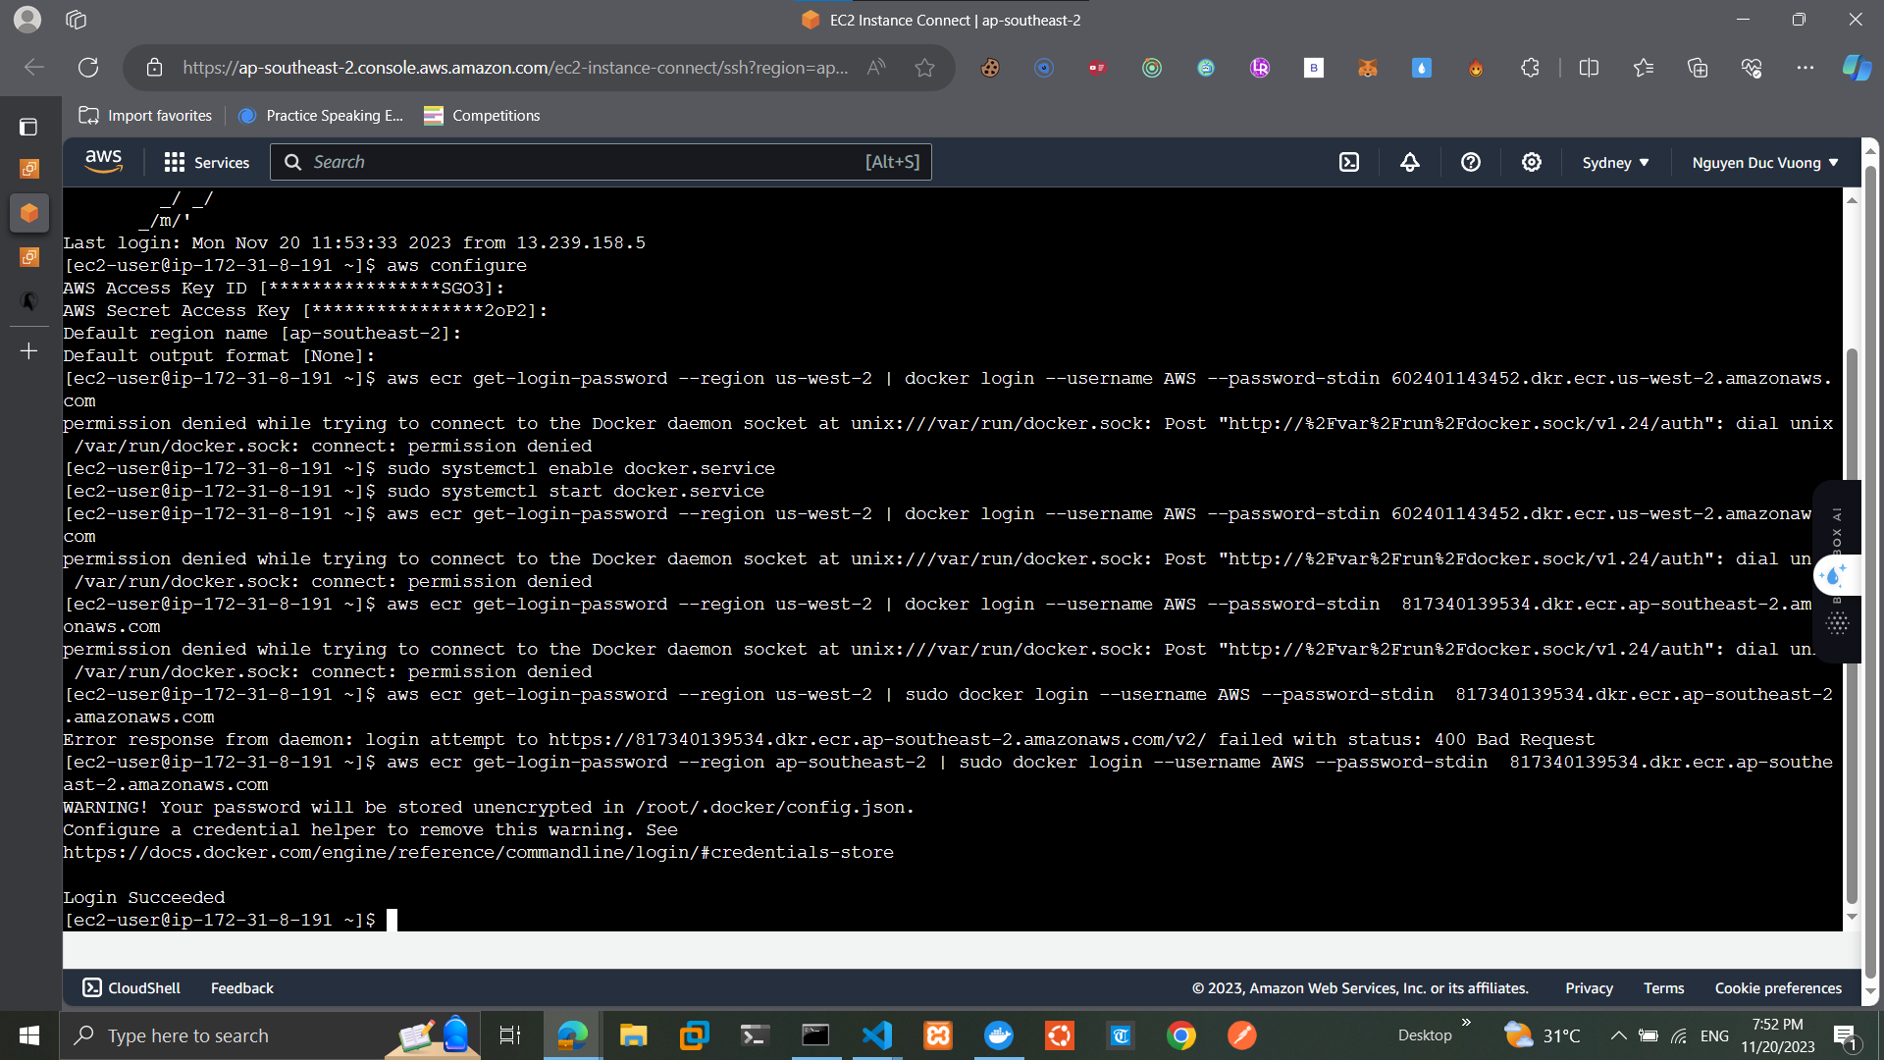1884x1060 pixels.
Task: Click the terminal output vertical scrollbar
Action: point(1852,628)
